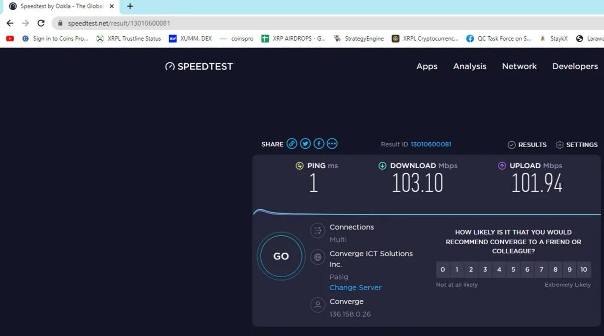Image resolution: width=604 pixels, height=336 pixels.
Task: Open the XRP AIRDROPS bookmark
Action: [293, 38]
